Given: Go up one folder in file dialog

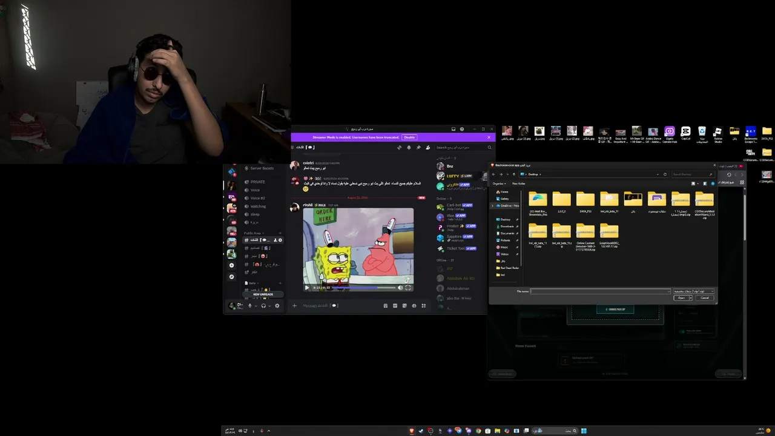Looking at the screenshot, I should tap(514, 174).
